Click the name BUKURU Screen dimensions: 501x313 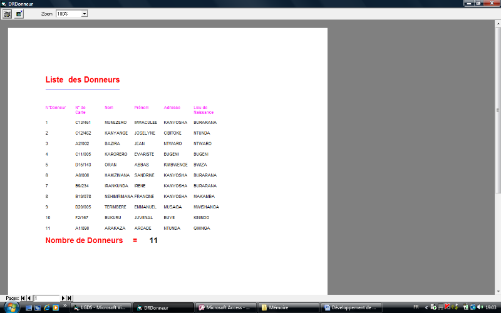click(x=113, y=217)
